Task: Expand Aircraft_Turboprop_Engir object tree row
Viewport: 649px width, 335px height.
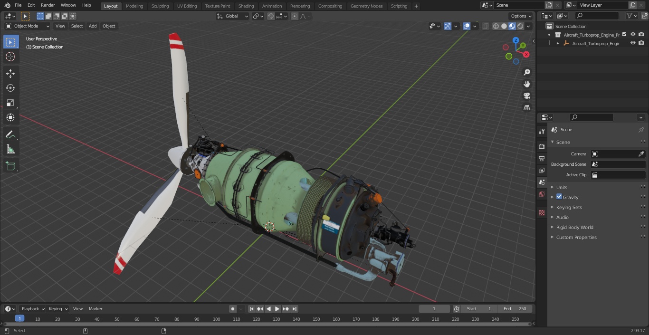Action: click(558, 43)
